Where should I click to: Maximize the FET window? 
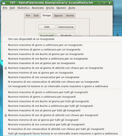pyautogui.click(x=104, y=3)
